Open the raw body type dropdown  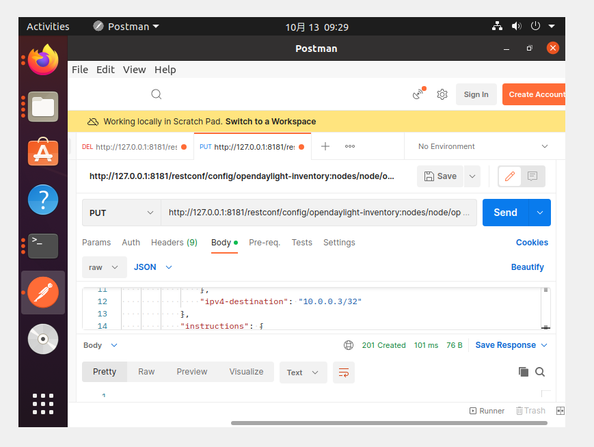[x=104, y=267]
